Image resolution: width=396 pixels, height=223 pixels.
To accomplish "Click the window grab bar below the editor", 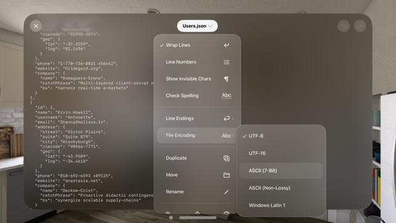I will click(x=198, y=217).
